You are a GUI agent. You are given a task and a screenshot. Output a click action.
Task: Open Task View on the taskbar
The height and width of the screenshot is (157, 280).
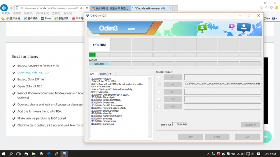pos(18,154)
